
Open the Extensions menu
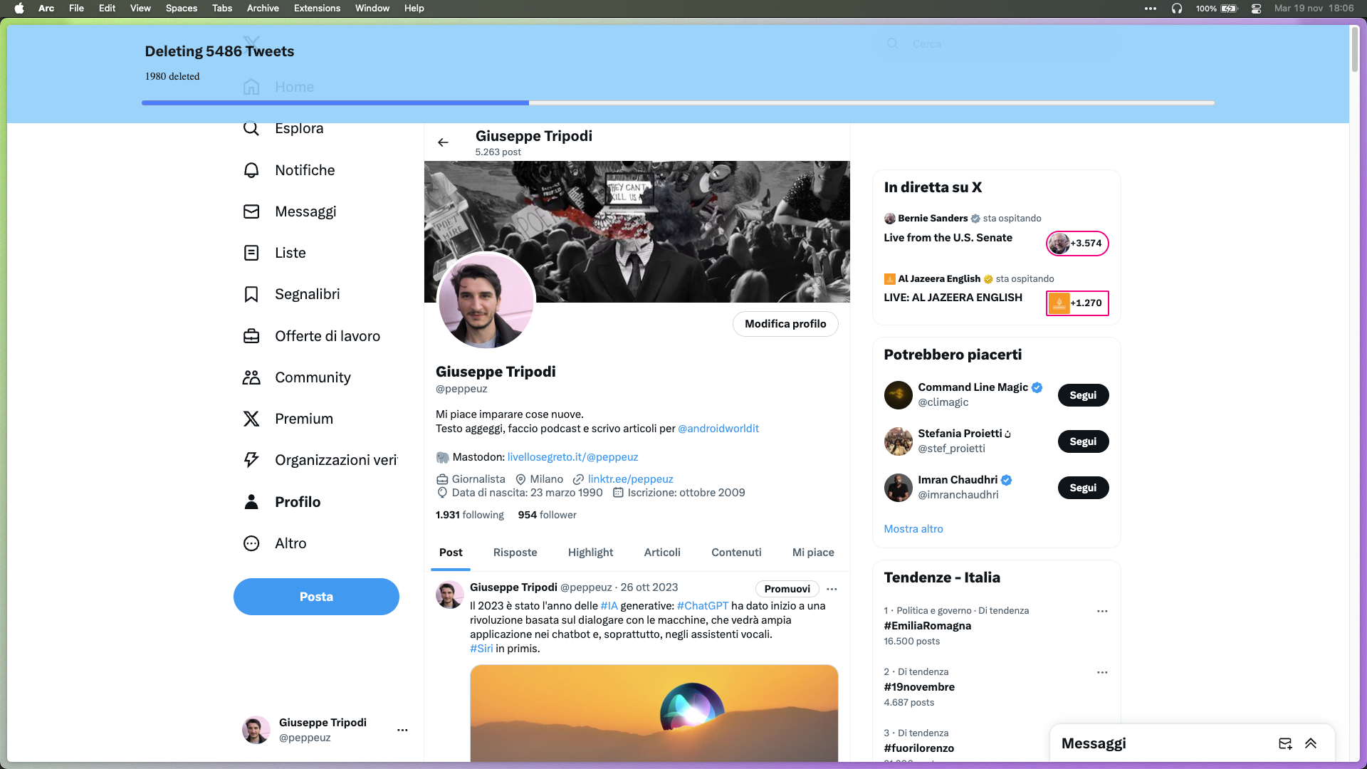pyautogui.click(x=317, y=9)
